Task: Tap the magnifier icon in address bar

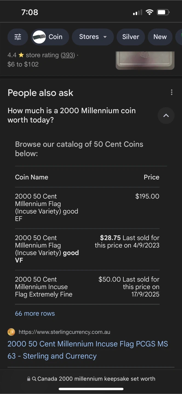Action: [34, 379]
